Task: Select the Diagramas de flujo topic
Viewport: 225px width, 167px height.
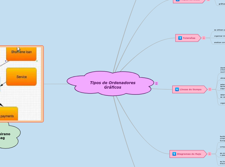Action: click(189, 154)
